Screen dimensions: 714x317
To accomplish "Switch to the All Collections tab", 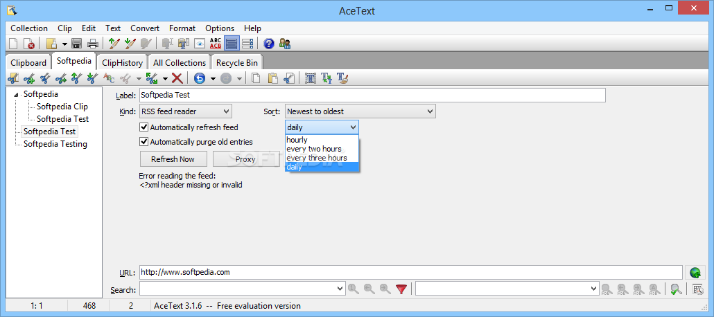I will (180, 63).
